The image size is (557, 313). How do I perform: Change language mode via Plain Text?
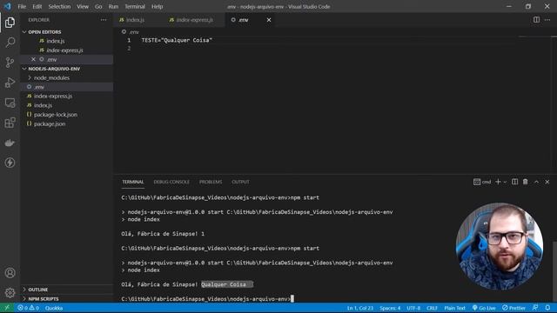(x=454, y=308)
